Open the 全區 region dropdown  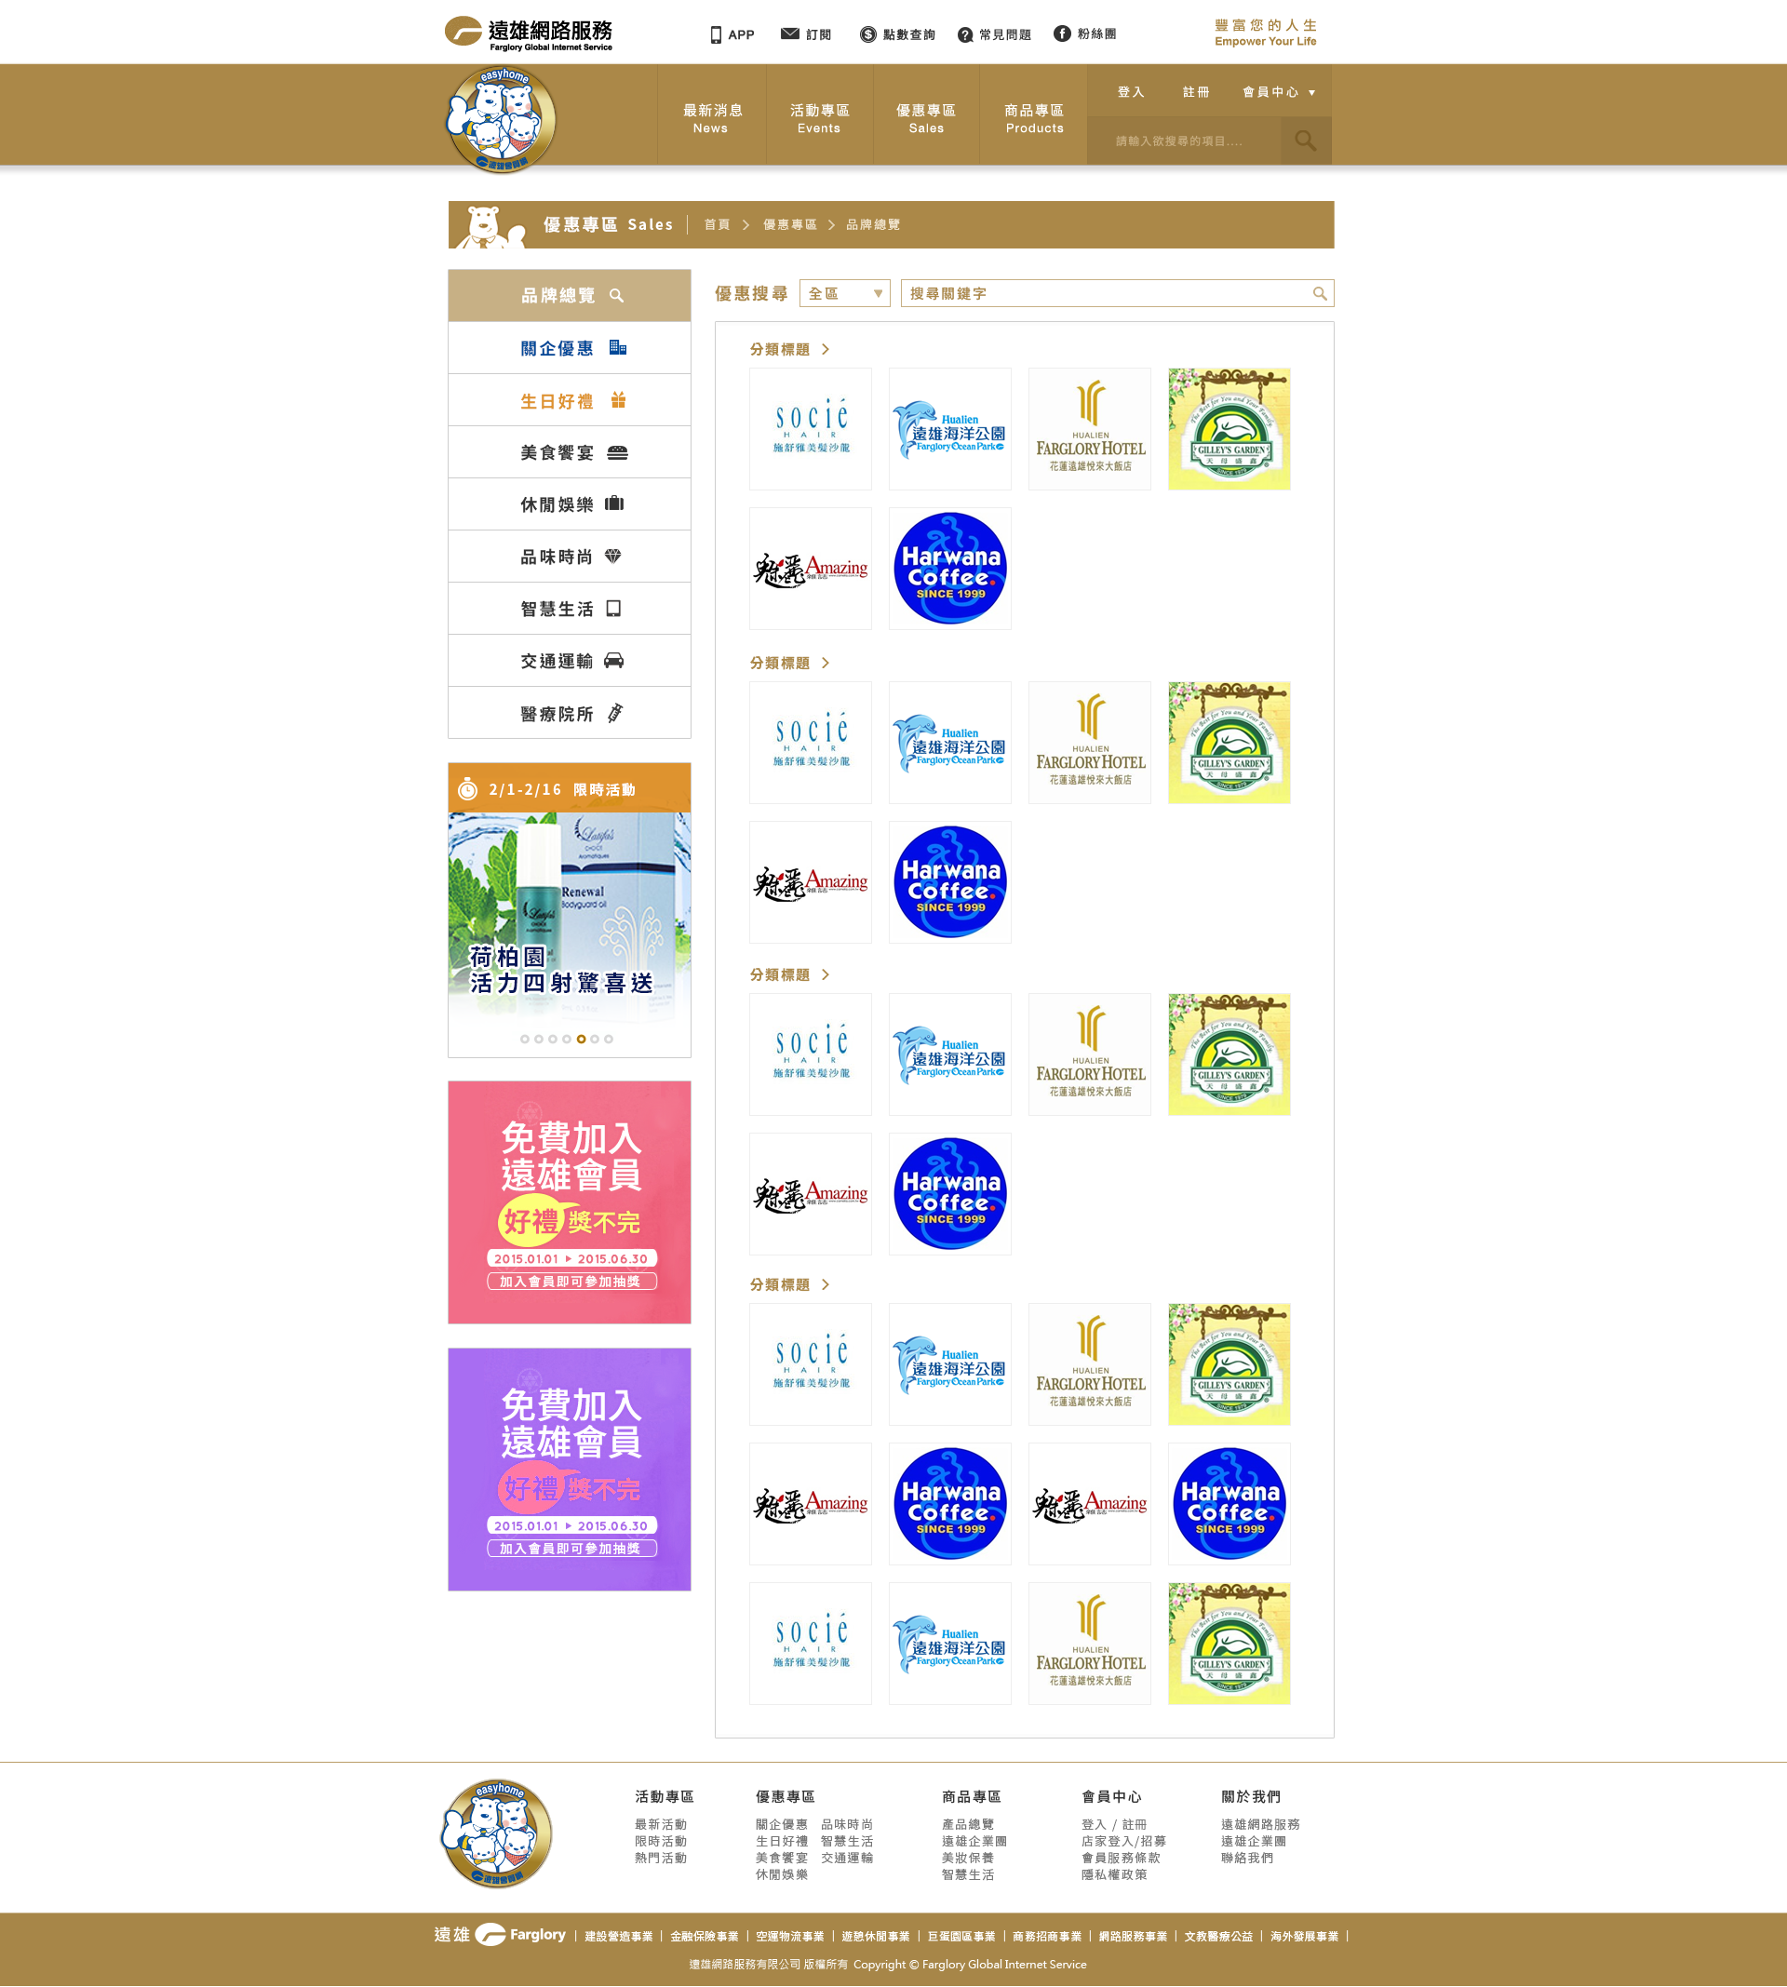[x=844, y=293]
